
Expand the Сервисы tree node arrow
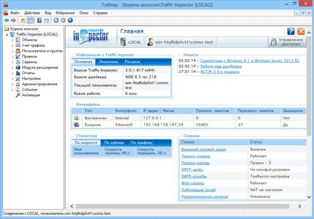(x=13, y=62)
